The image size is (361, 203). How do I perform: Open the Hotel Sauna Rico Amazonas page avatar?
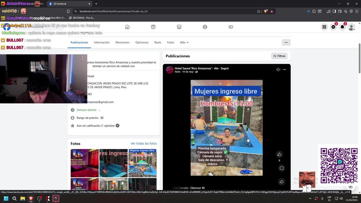click(170, 70)
